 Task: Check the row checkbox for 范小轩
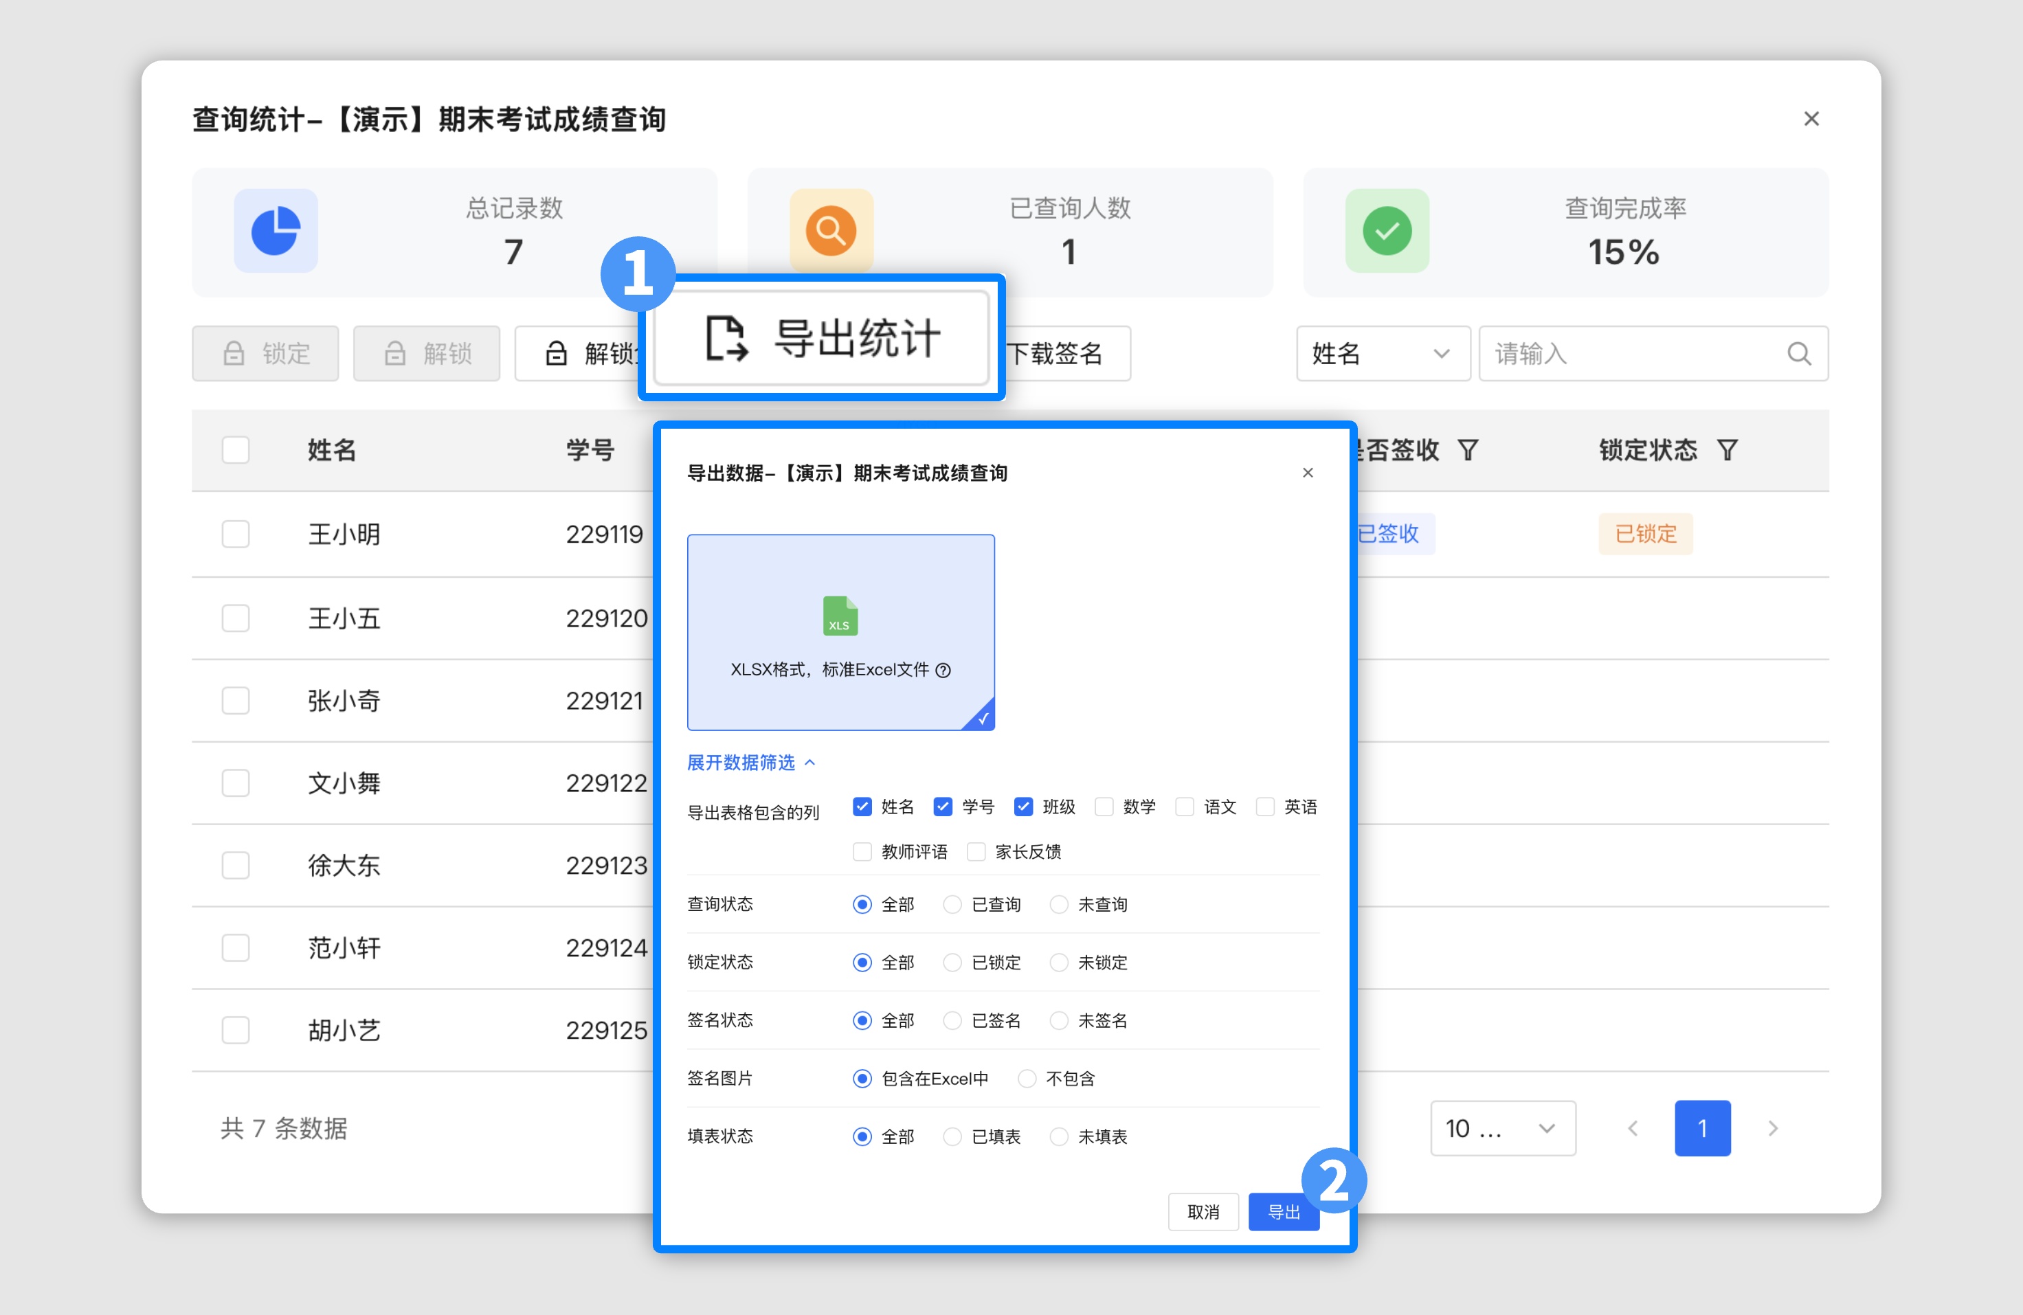pyautogui.click(x=236, y=948)
